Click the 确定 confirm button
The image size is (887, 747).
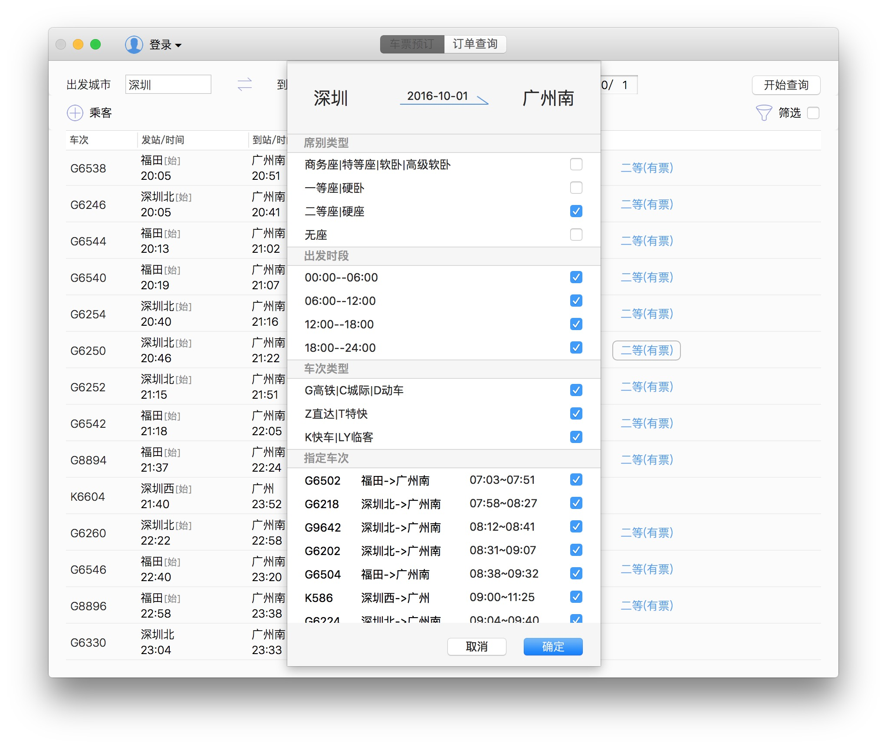[x=552, y=647]
